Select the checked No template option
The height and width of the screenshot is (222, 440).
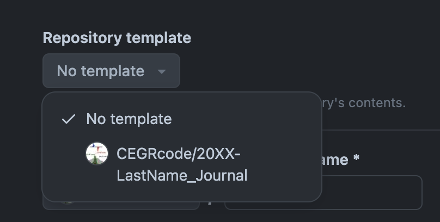[129, 119]
